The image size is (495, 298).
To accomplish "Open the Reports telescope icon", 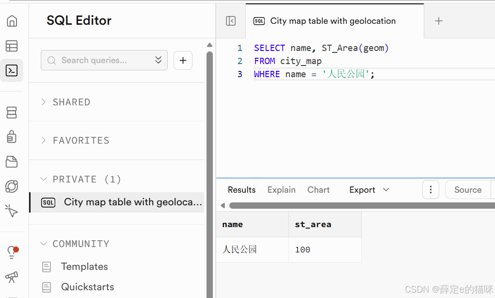I will (12, 277).
